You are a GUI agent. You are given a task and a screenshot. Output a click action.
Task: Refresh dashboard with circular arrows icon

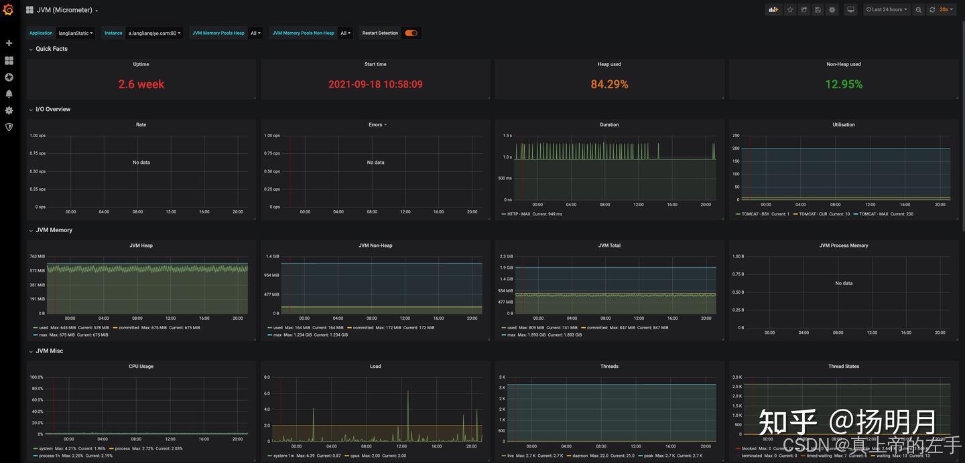click(932, 9)
